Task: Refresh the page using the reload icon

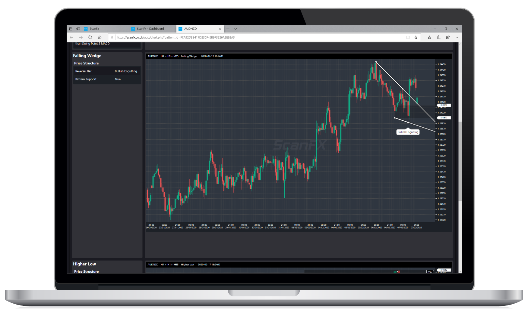Action: point(90,37)
